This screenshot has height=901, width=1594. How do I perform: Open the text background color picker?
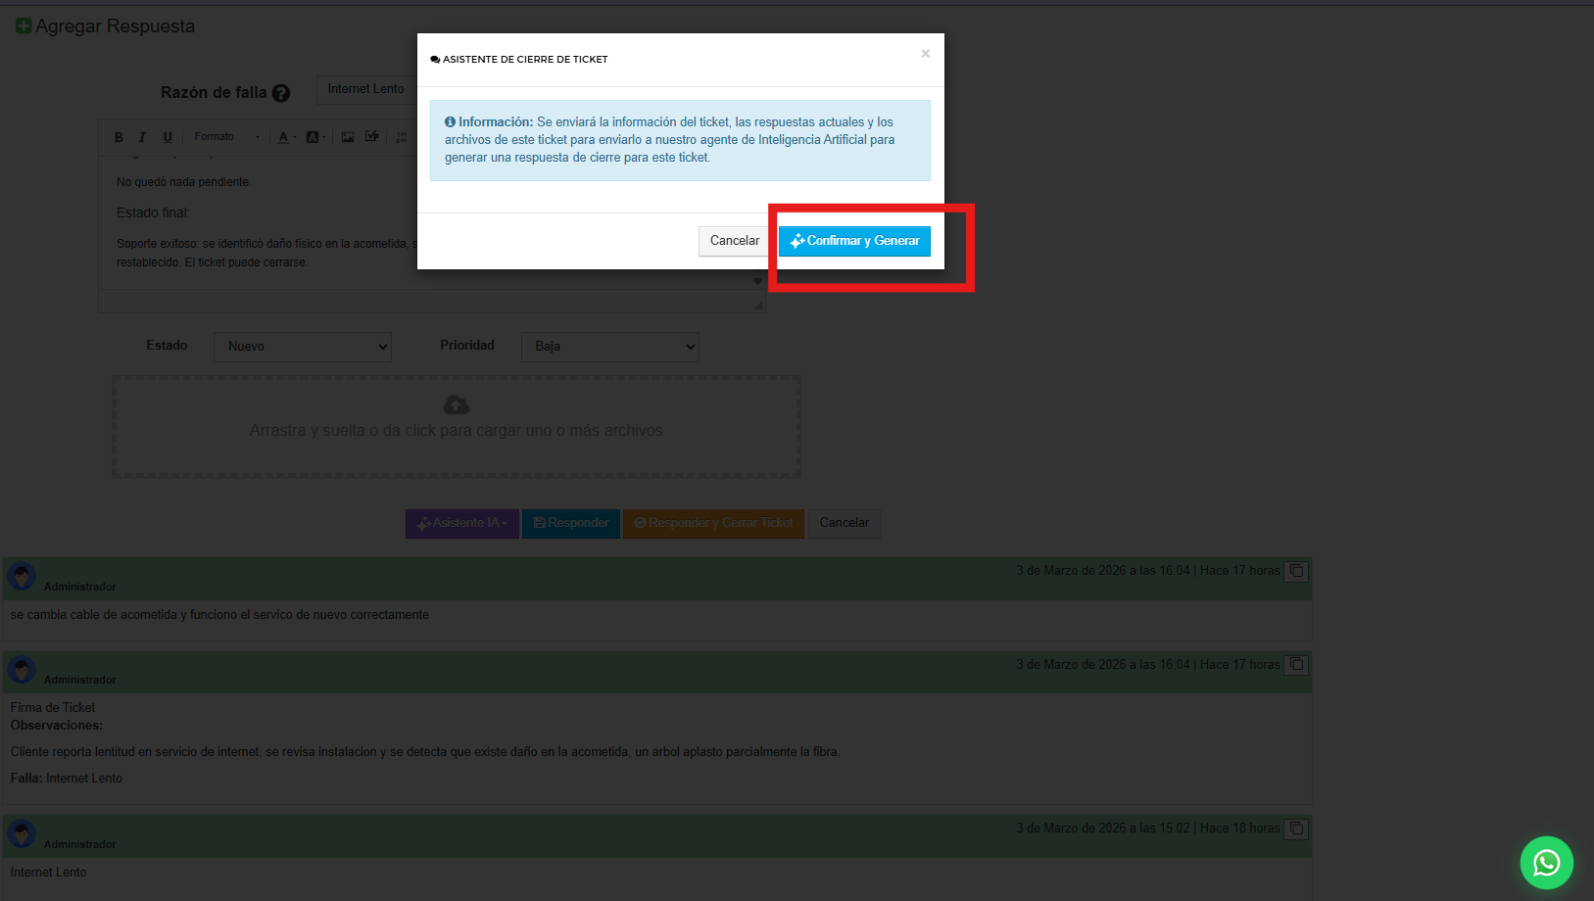click(x=315, y=137)
